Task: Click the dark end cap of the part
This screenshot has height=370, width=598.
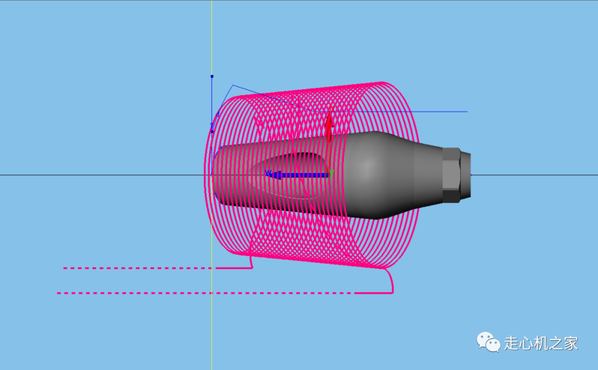Action: [465, 175]
